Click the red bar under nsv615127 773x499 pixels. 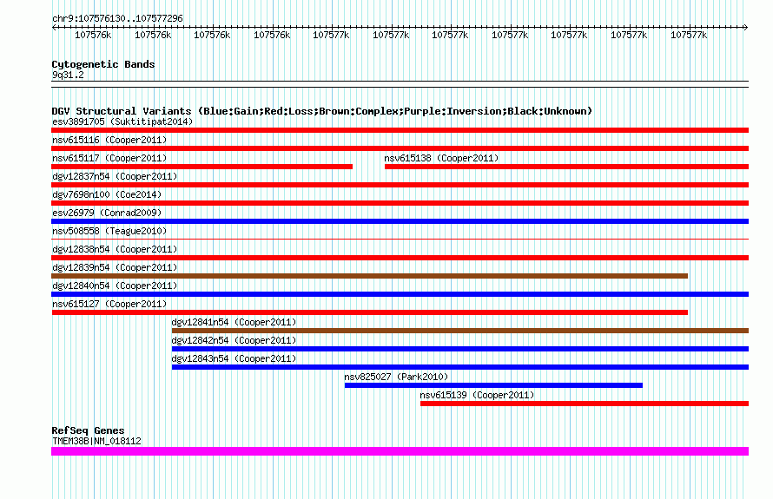(x=369, y=312)
